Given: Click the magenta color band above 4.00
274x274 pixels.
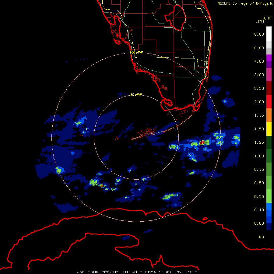Looking at the screenshot, I should (x=269, y=58).
